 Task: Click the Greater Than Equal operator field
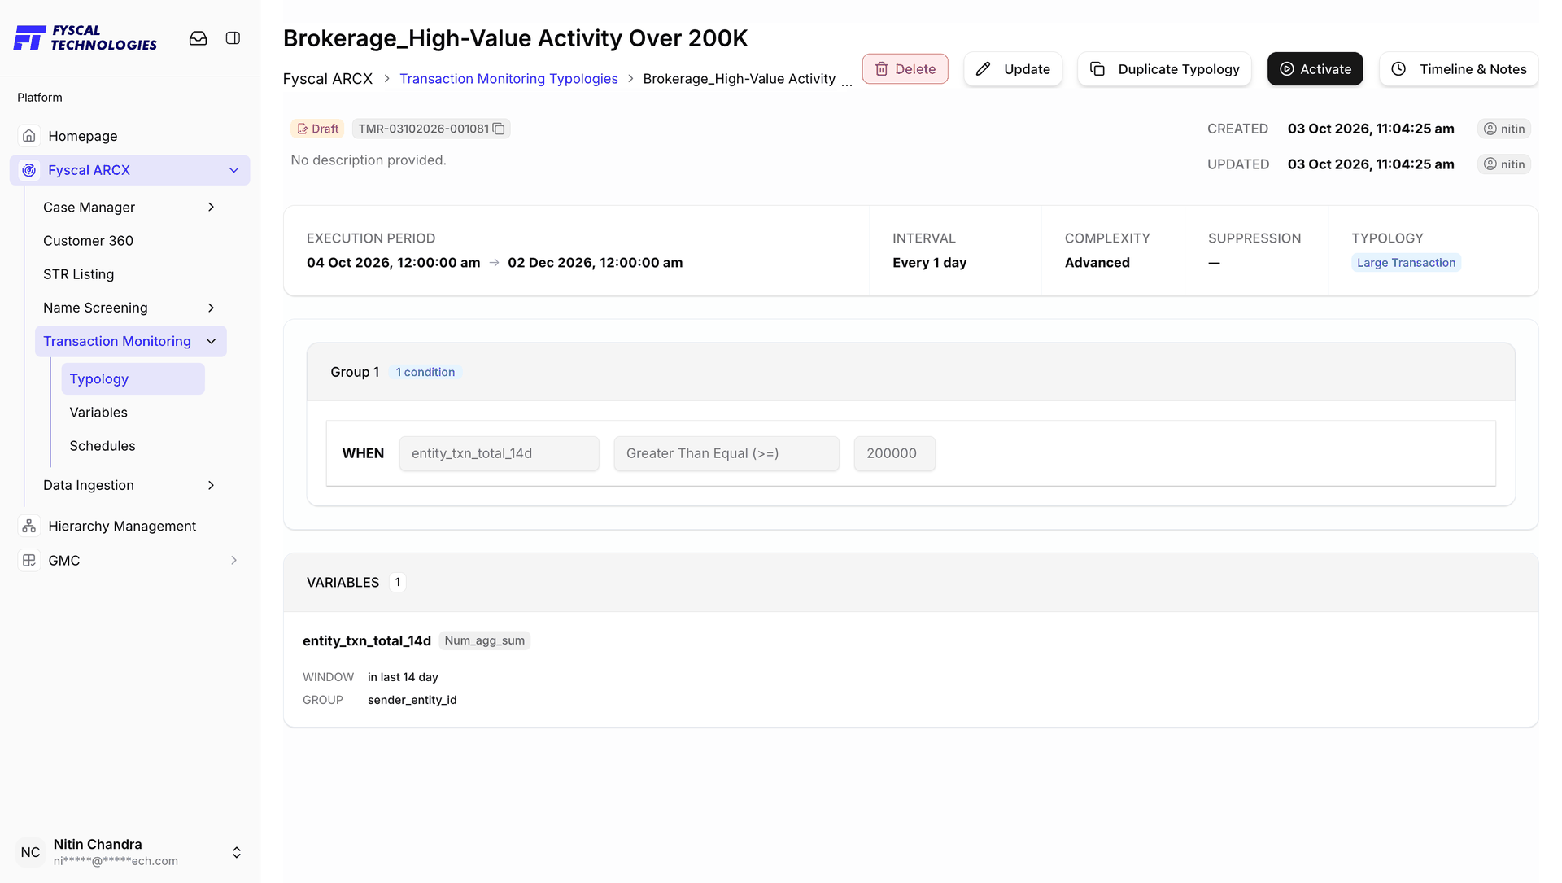pyautogui.click(x=726, y=453)
